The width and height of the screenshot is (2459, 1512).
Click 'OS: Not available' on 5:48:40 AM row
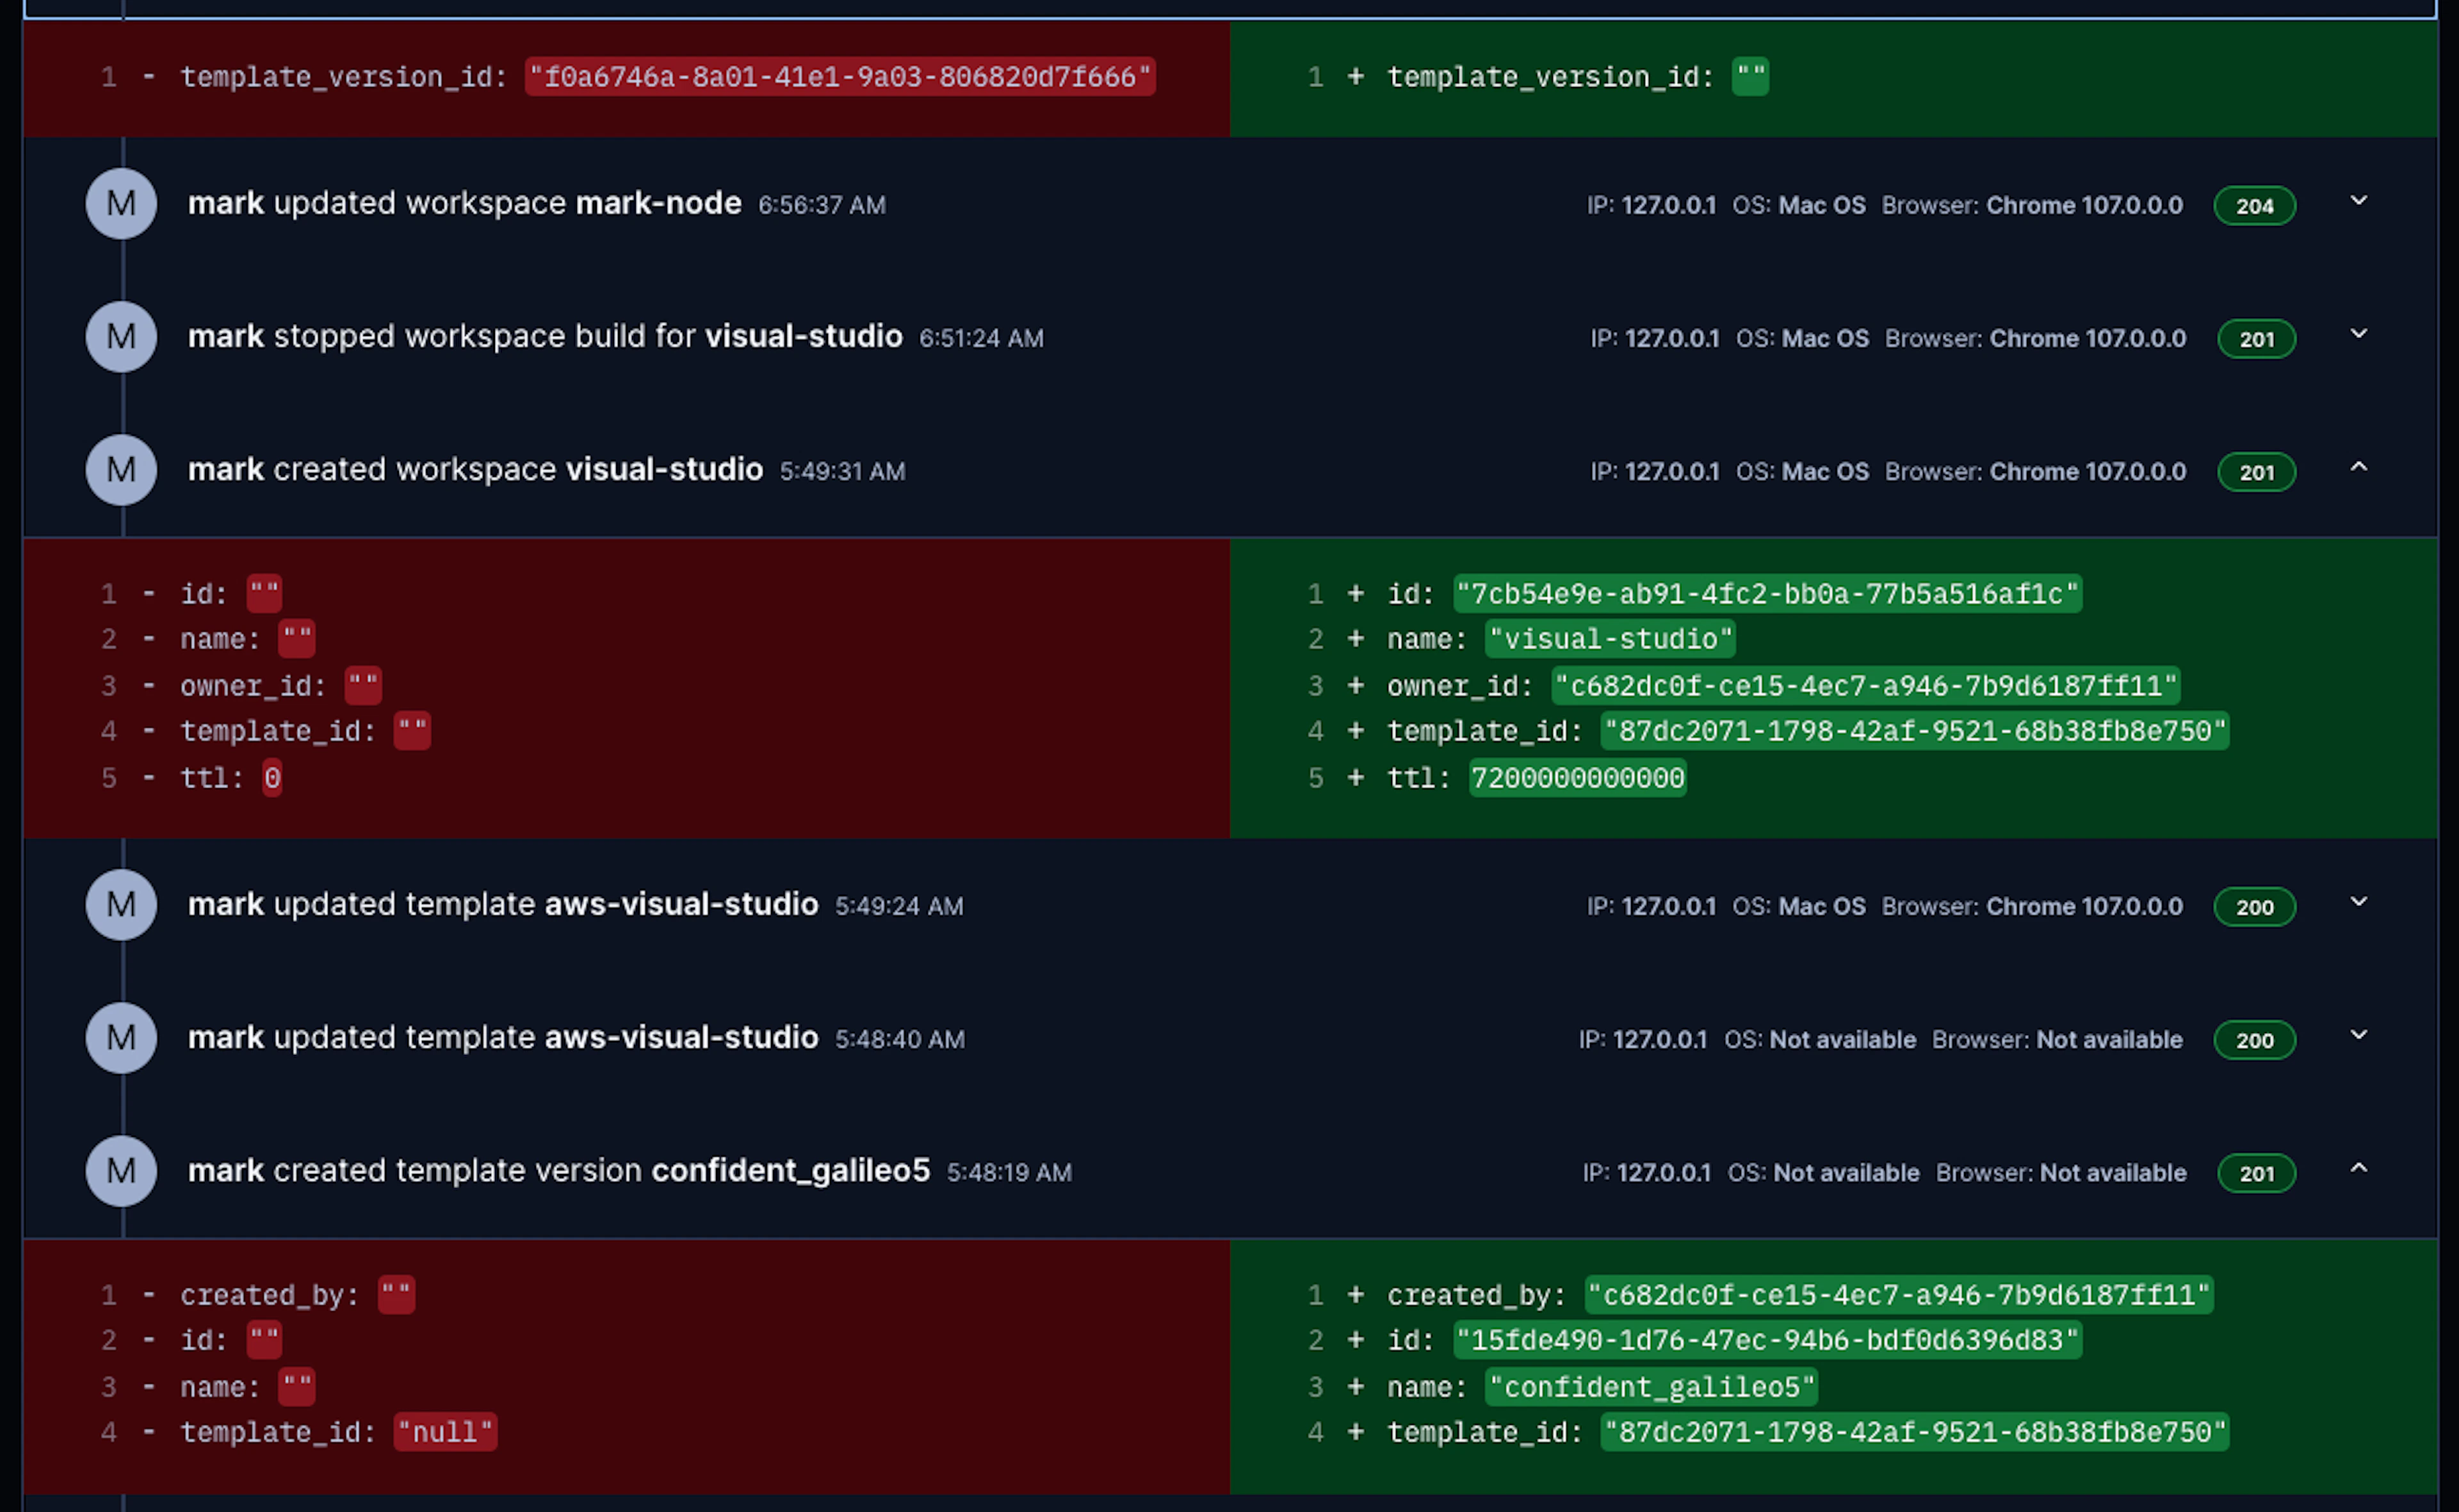pyautogui.click(x=1820, y=1039)
